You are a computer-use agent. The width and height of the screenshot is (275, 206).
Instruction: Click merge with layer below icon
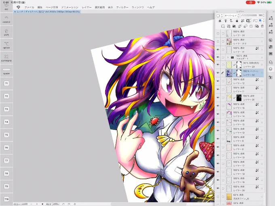[x=245, y=26]
